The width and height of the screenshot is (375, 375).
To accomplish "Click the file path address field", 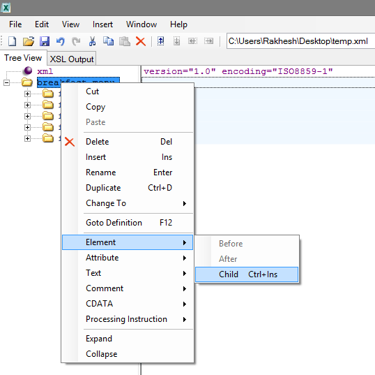I will [300, 41].
